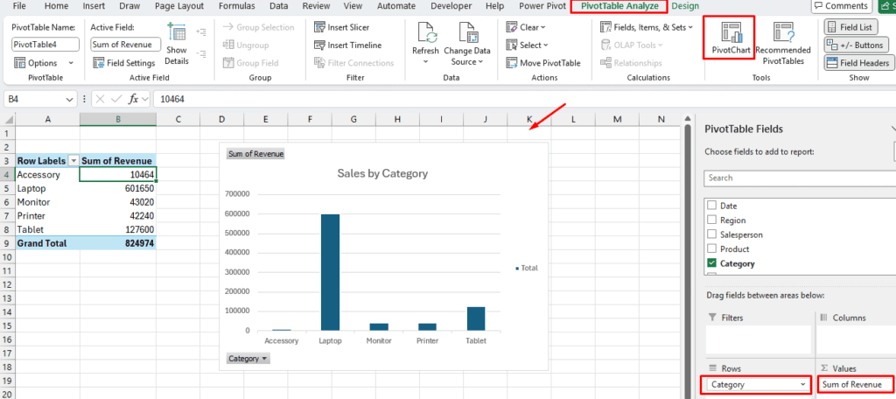
Task: Click column header C
Action: pos(178,119)
